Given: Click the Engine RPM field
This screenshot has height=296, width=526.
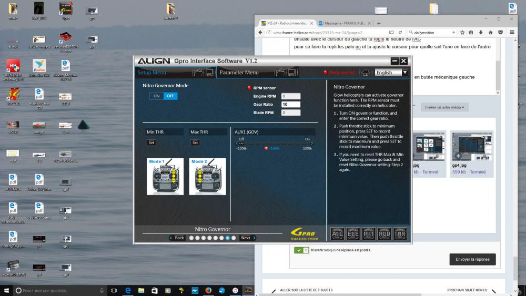Looking at the screenshot, I should point(291,96).
